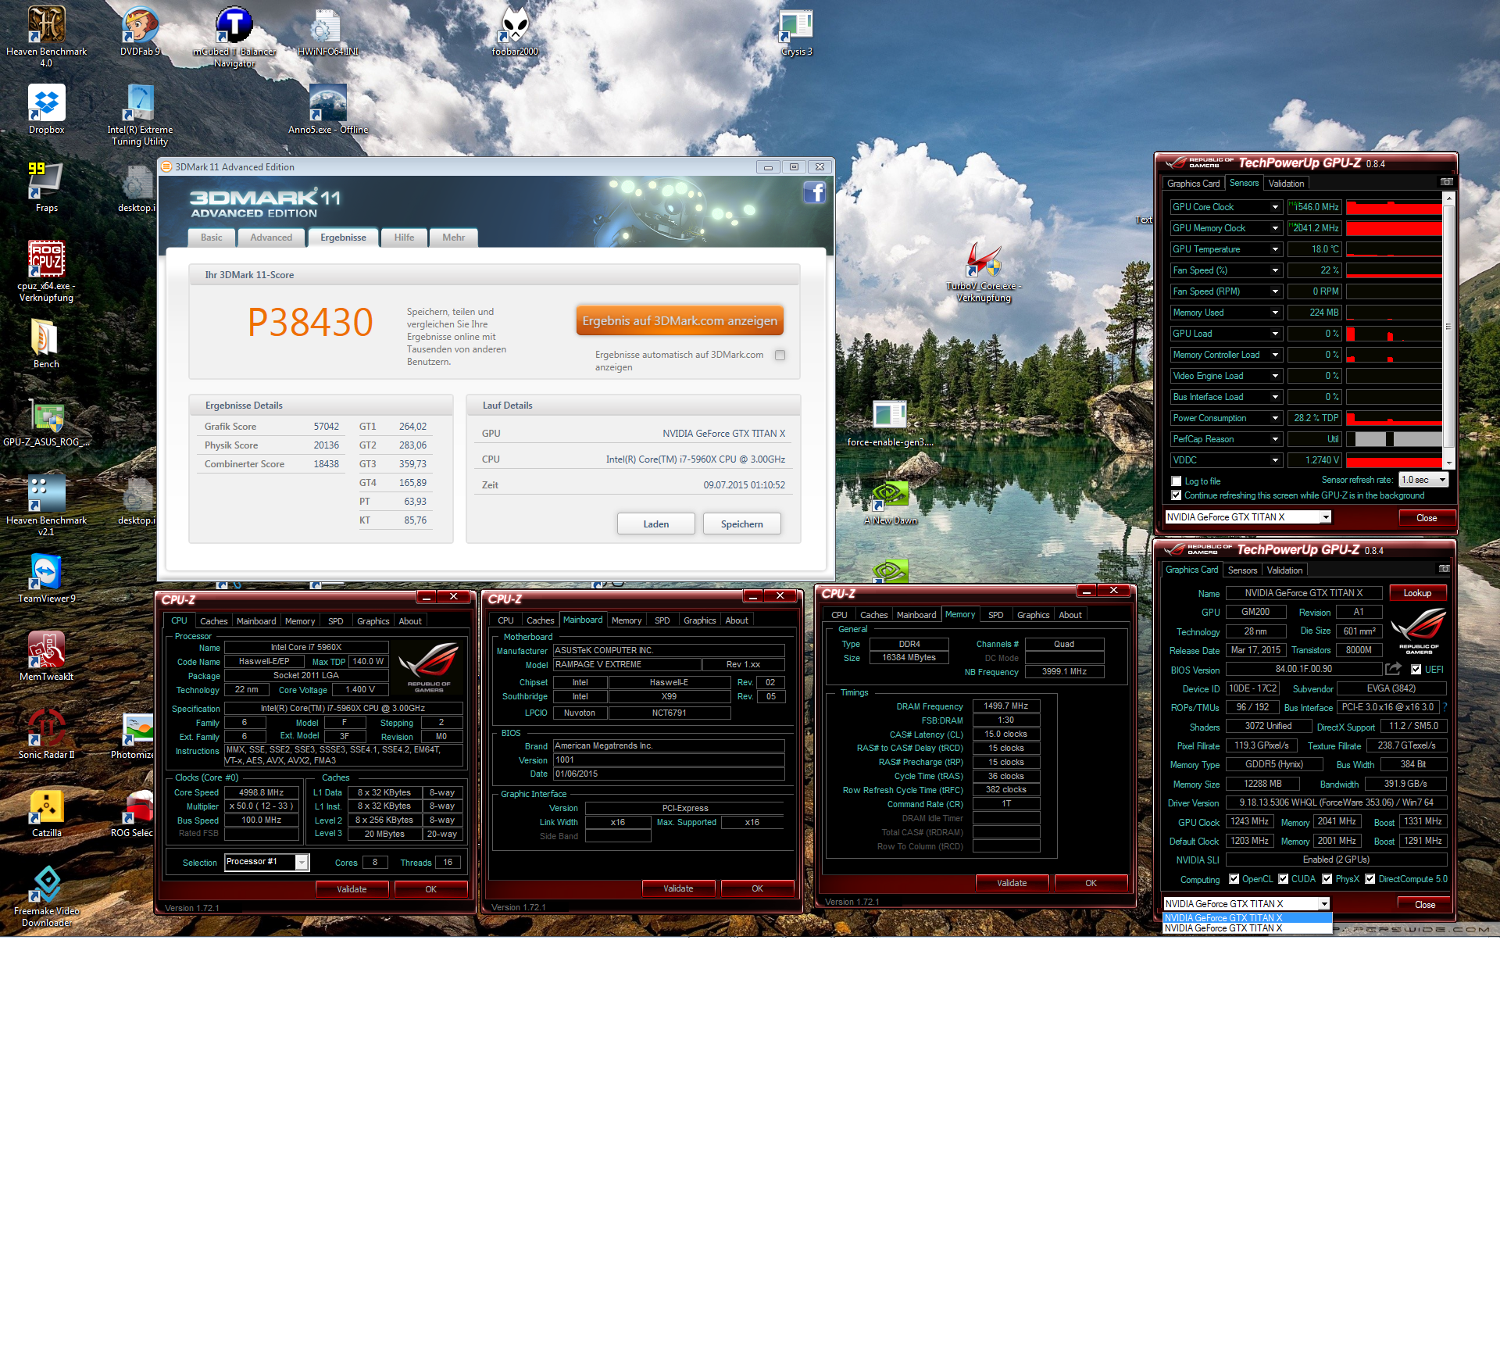Click GPU Load sensor graph

pos(1394,334)
